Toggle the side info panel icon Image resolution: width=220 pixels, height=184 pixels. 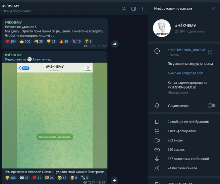click(x=133, y=9)
